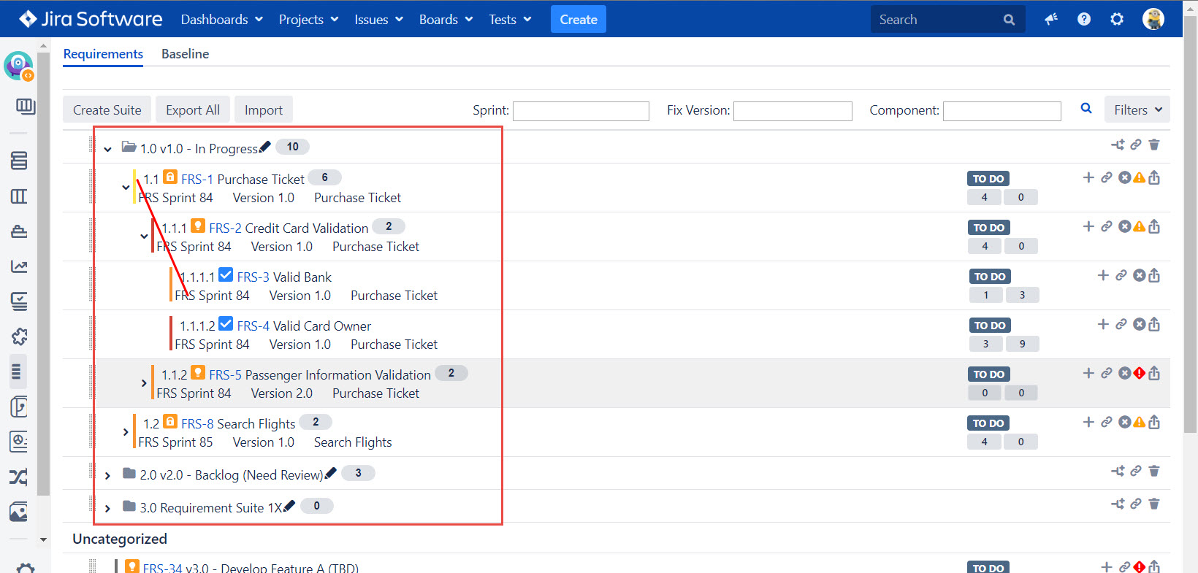Open the Boards menu
This screenshot has width=1198, height=573.
[446, 20]
